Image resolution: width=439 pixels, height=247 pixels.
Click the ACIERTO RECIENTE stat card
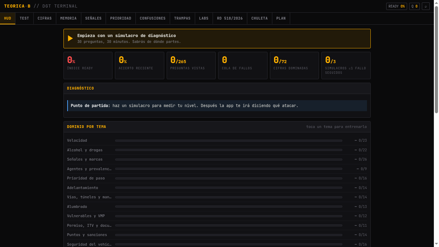click(x=140, y=66)
